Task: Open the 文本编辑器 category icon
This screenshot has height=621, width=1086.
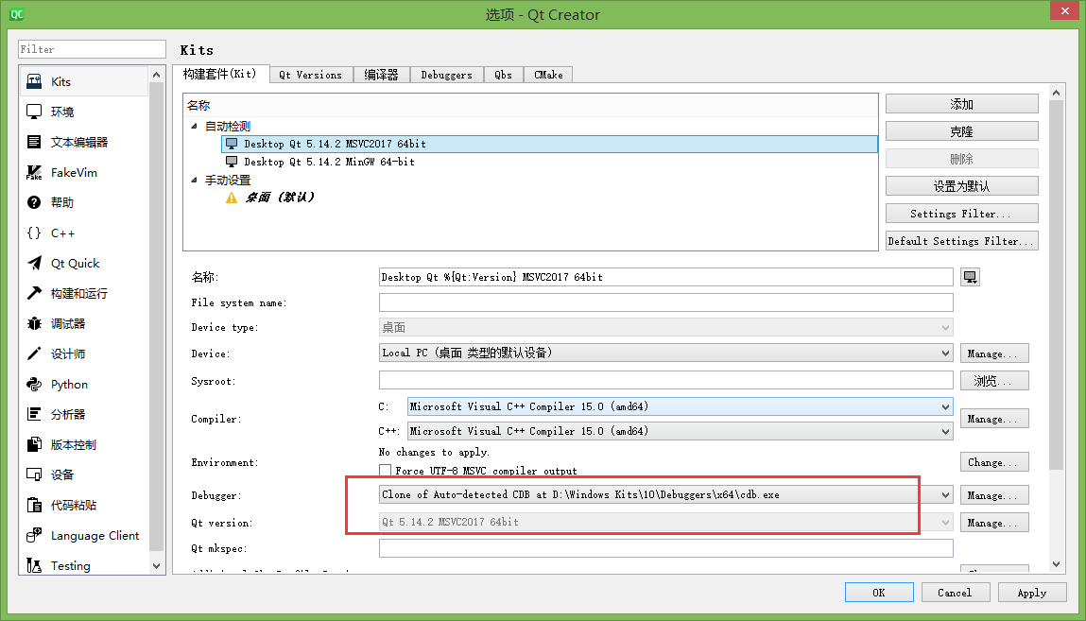Action: tap(34, 142)
